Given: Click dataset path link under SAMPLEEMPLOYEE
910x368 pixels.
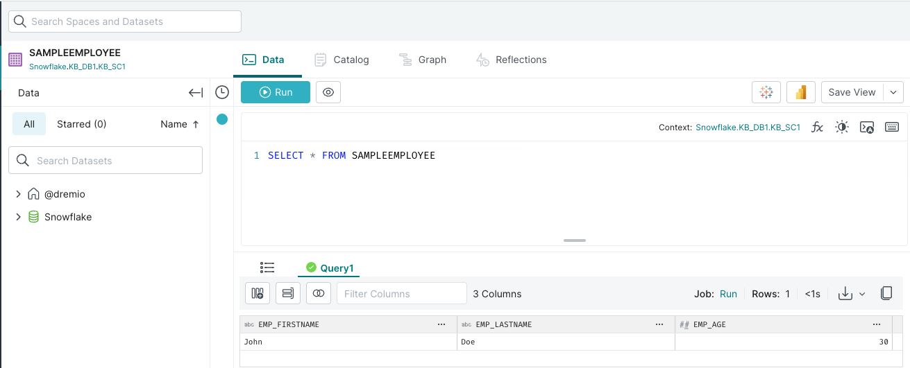Looking at the screenshot, I should [x=77, y=67].
